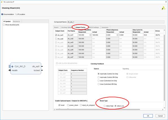Viewport: 168px width, 120px height.
Task: Click the scroll right arrow at bottom
Action: point(163,109)
